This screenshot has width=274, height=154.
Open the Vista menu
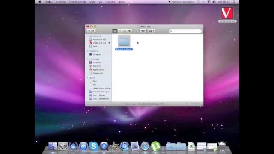(92, 2)
